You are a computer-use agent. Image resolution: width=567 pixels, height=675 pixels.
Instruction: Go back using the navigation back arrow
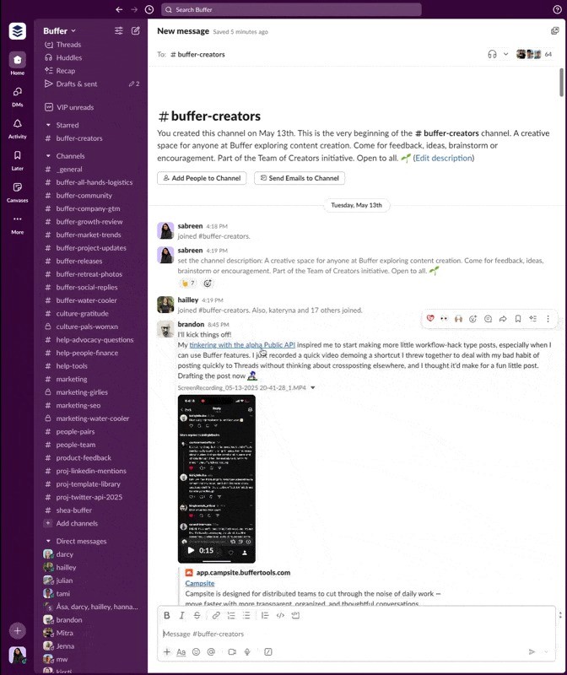coord(119,9)
